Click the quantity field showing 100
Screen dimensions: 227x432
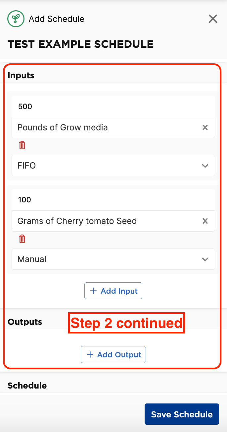(113, 200)
